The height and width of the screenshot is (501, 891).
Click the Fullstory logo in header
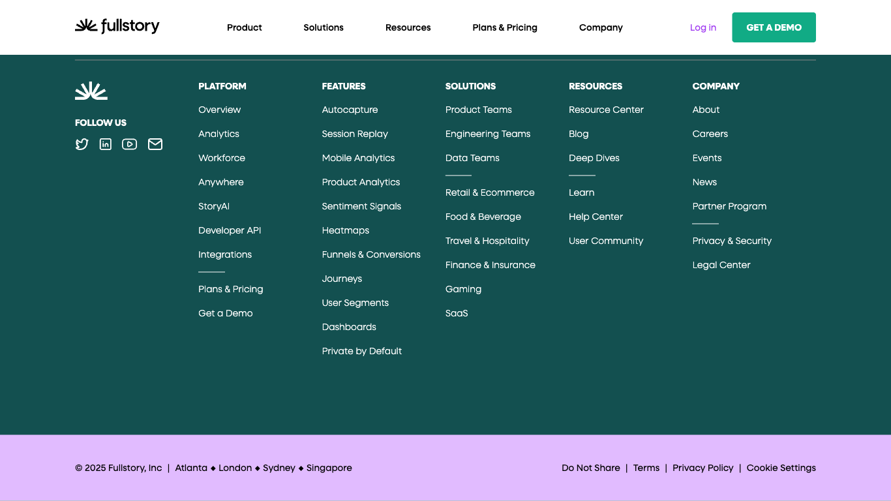[117, 26]
